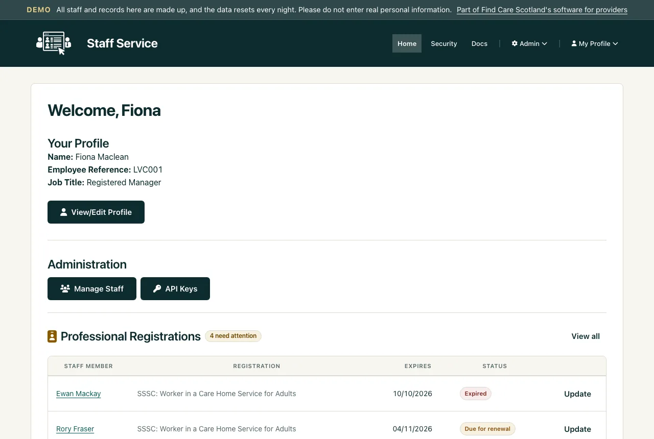Click the people icon in the Manage Staff button

pos(65,288)
